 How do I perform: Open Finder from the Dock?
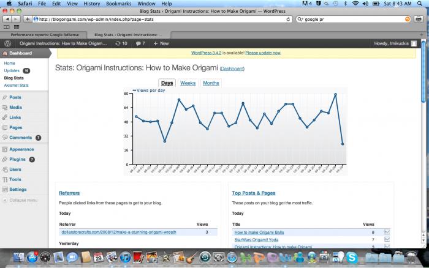coord(18,258)
